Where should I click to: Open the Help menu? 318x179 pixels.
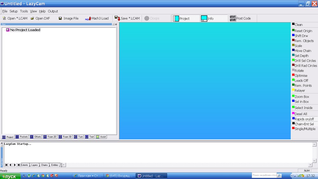click(x=42, y=11)
